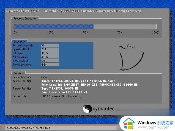
Task: Click the '25%' progress scale label
Action: coord(51,32)
